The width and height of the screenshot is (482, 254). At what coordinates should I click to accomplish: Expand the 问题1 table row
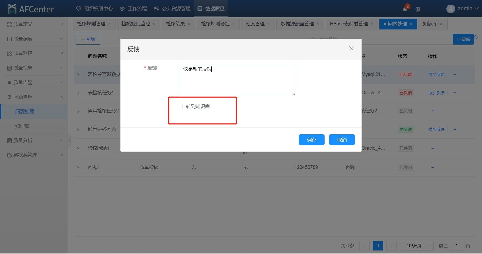point(78,168)
